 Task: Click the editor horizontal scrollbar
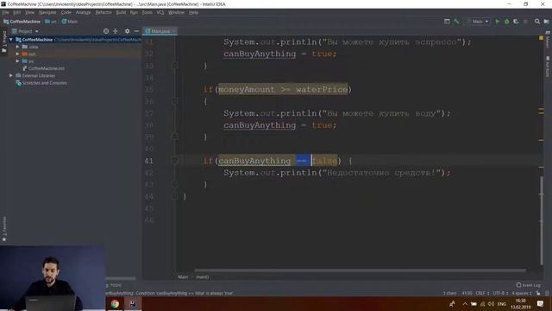click(x=361, y=270)
